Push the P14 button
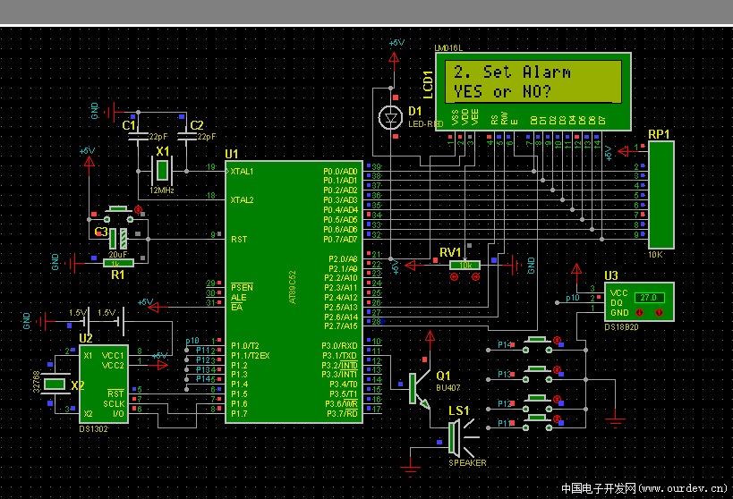 (x=537, y=340)
